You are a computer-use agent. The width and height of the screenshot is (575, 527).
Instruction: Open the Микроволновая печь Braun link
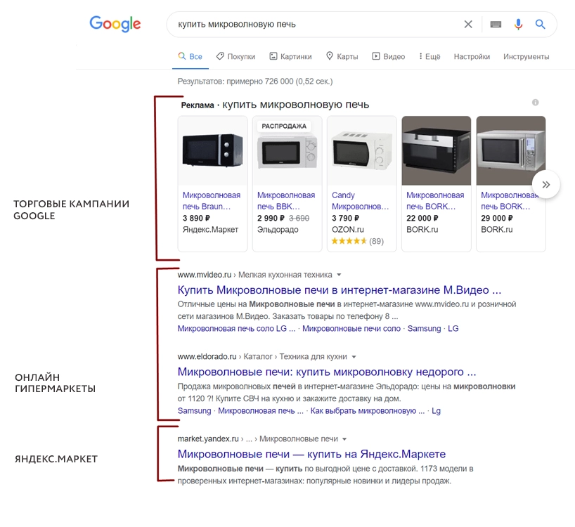[211, 200]
